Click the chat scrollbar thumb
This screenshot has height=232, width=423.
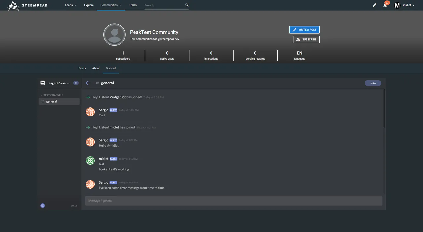(384, 108)
